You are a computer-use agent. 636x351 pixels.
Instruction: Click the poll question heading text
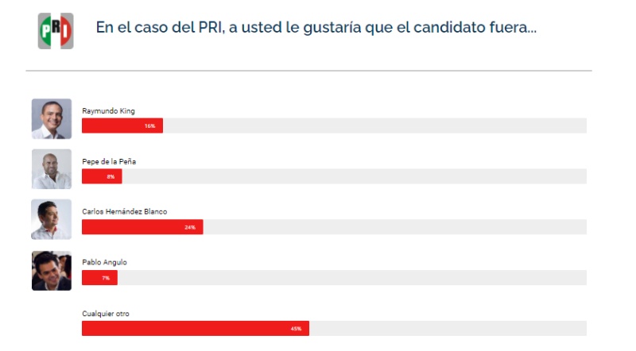tap(316, 28)
